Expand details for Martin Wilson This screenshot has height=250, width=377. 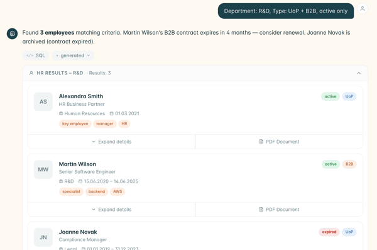(x=111, y=210)
